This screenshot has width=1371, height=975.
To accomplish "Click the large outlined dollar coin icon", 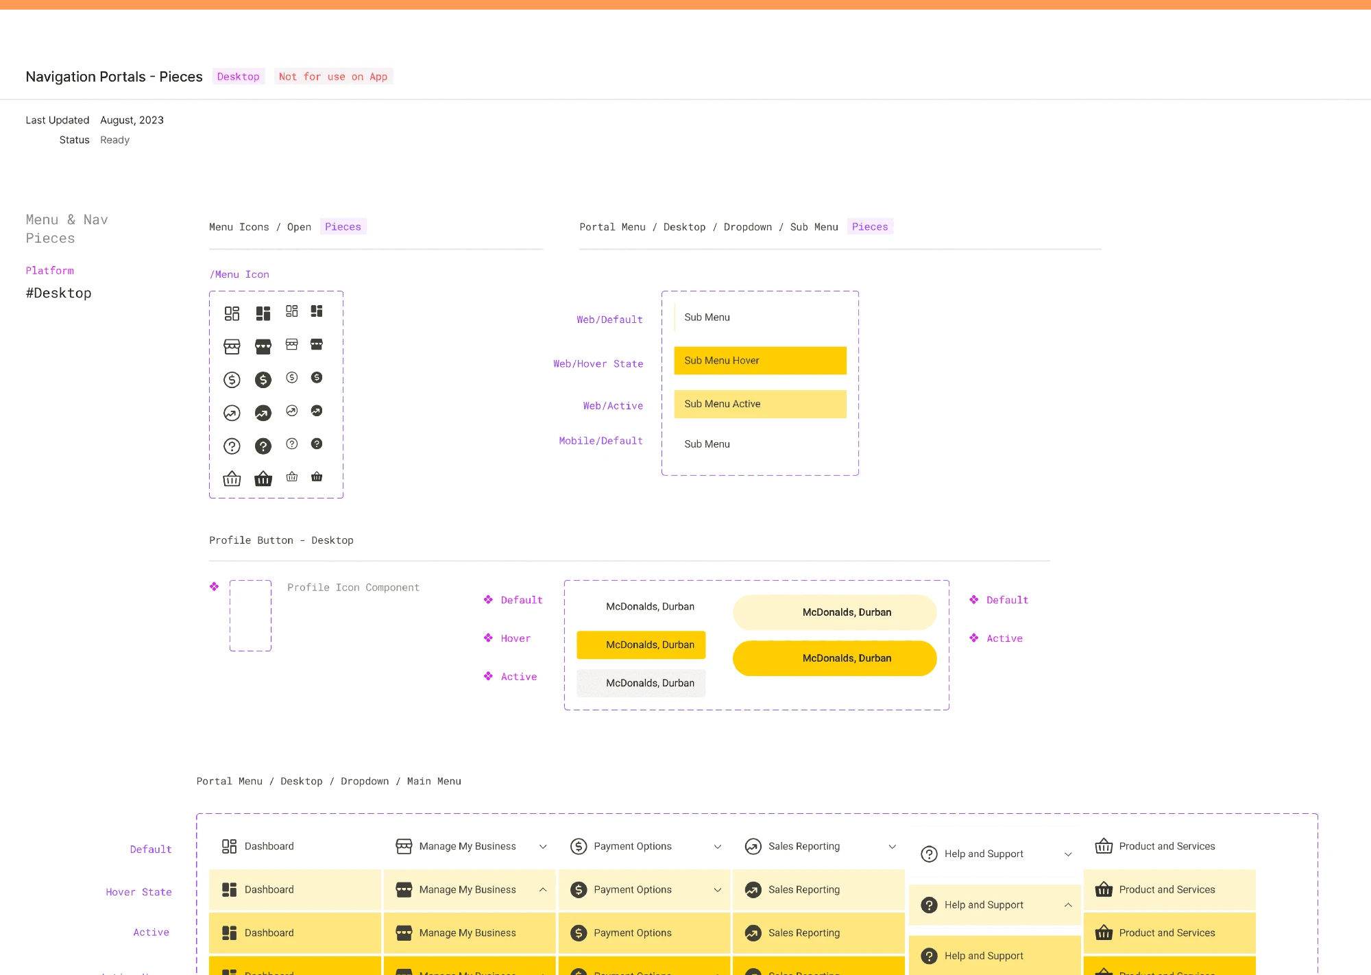I will coord(232,379).
